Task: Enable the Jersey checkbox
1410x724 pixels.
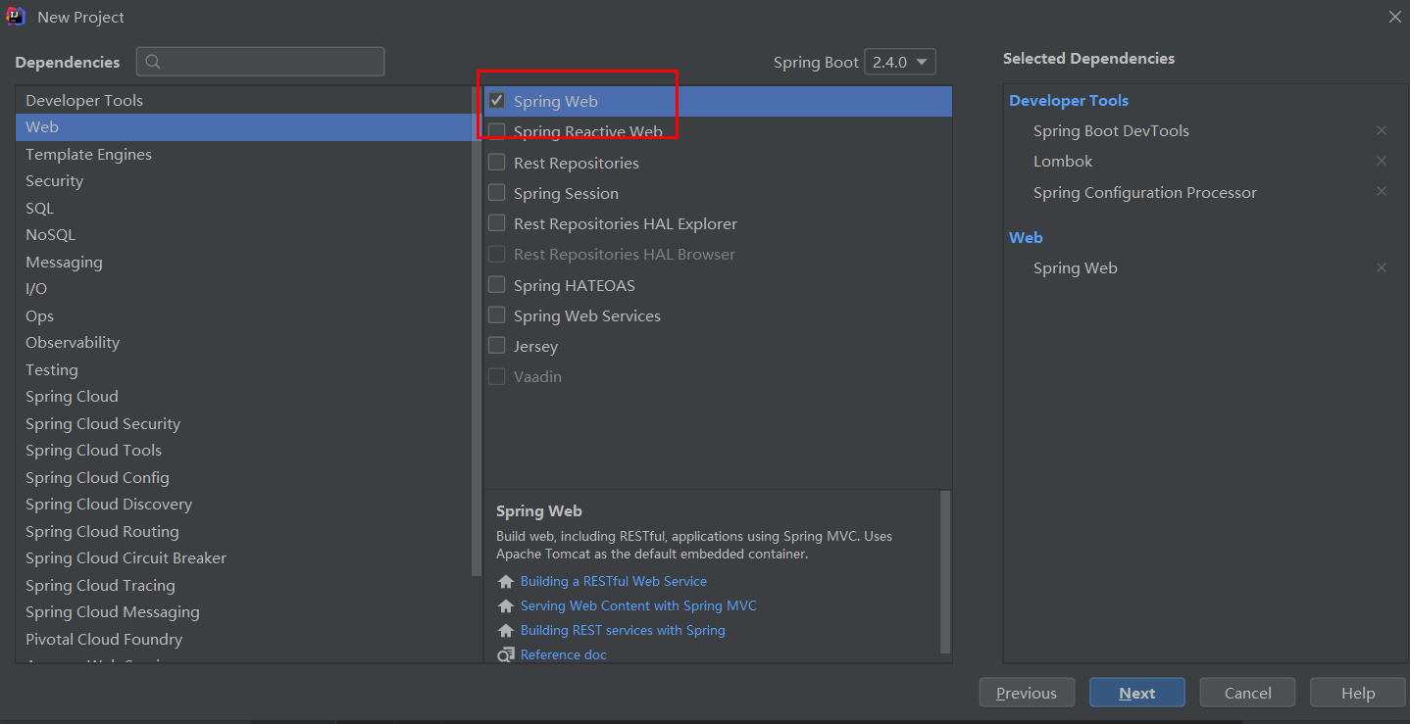Action: (497, 346)
